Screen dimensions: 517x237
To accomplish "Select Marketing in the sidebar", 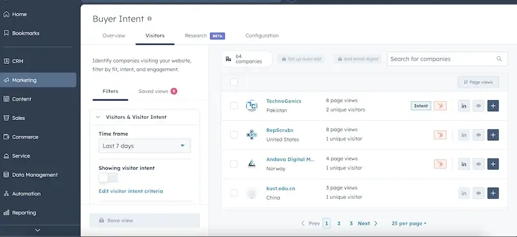I will click(38, 80).
